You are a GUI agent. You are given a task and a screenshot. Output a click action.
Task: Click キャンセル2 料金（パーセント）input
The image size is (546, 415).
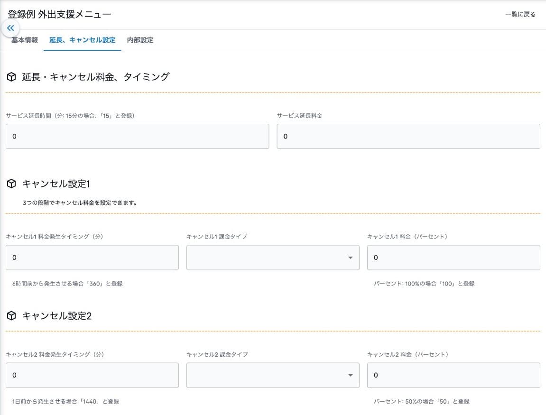coord(453,375)
